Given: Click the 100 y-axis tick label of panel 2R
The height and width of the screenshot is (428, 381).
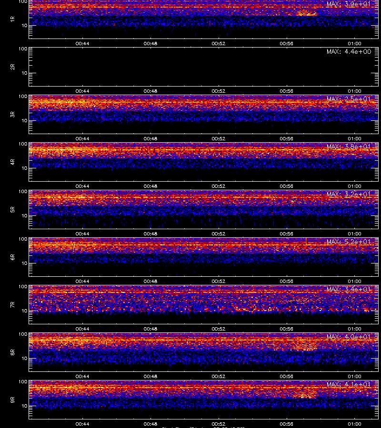Looking at the screenshot, I should [23, 49].
